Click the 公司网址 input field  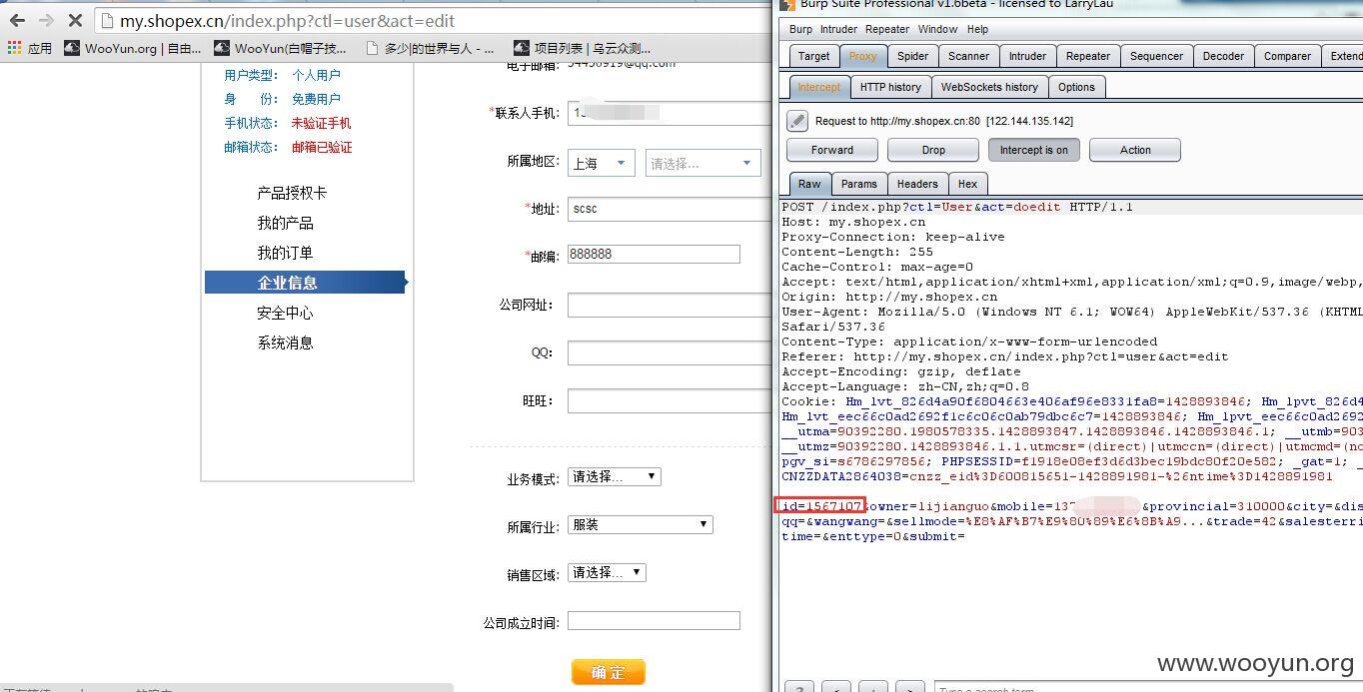point(670,305)
